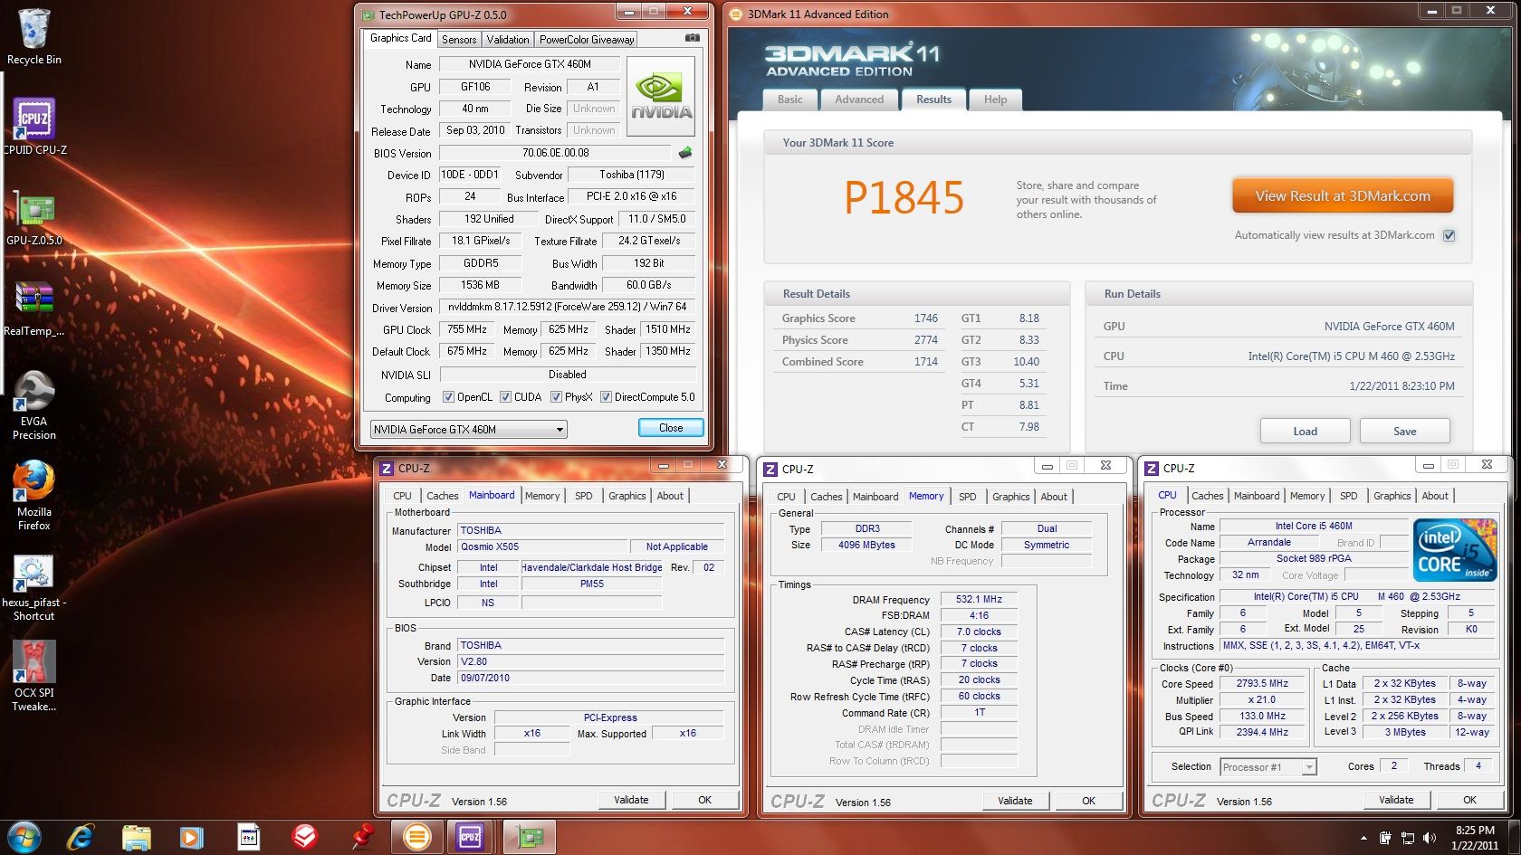Click OK in the CPU tab CPU-Z window
This screenshot has height=855, width=1521.
pyautogui.click(x=1470, y=800)
